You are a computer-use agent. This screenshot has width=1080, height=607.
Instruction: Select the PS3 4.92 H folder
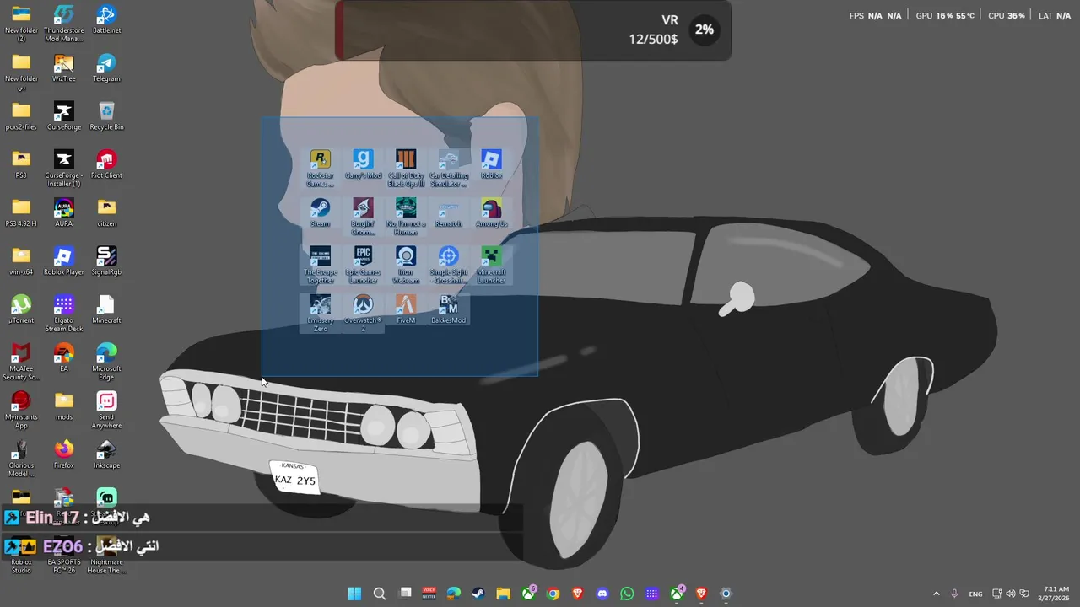point(21,212)
